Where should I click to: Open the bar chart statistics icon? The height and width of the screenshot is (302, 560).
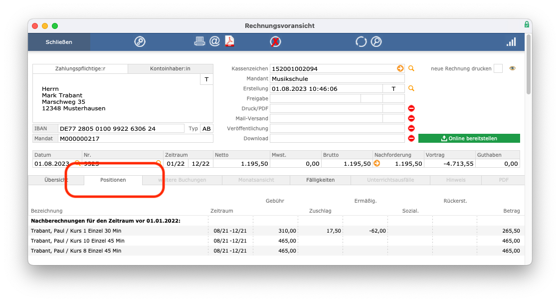coord(511,42)
